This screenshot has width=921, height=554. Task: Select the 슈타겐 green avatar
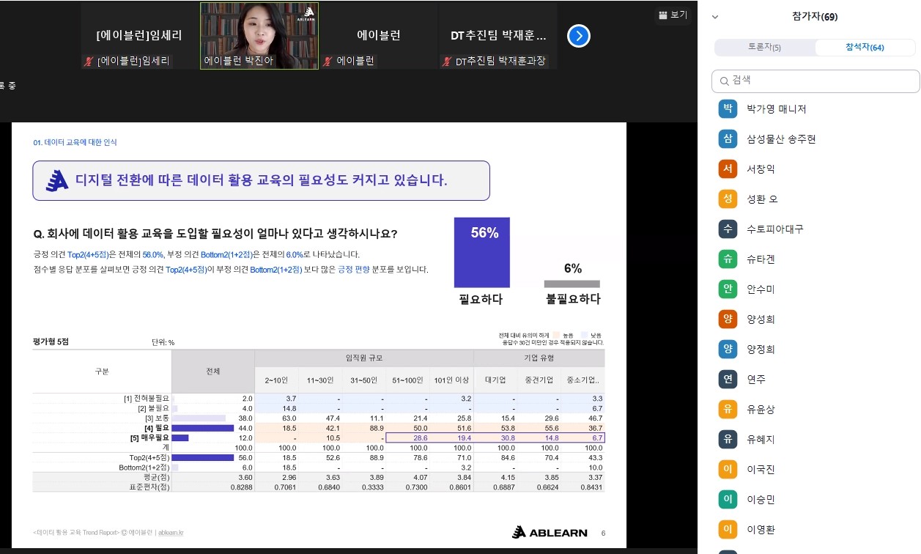(728, 259)
